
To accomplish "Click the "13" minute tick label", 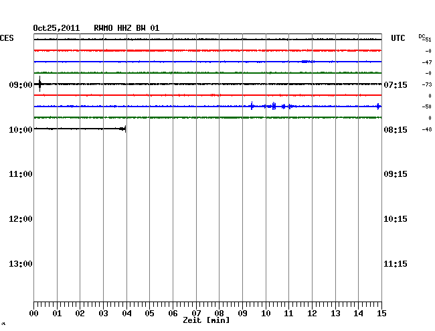I will pos(335,314).
